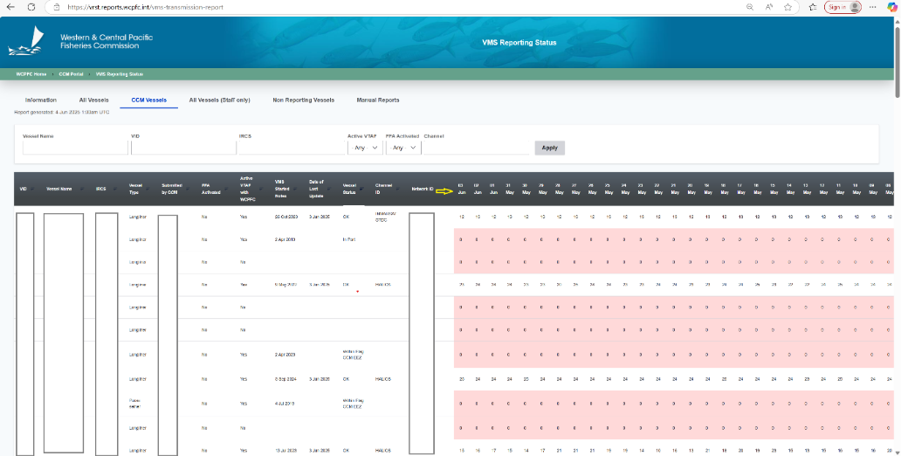Click the WCPFC sailboat logo
901x456 pixels.
[31, 41]
